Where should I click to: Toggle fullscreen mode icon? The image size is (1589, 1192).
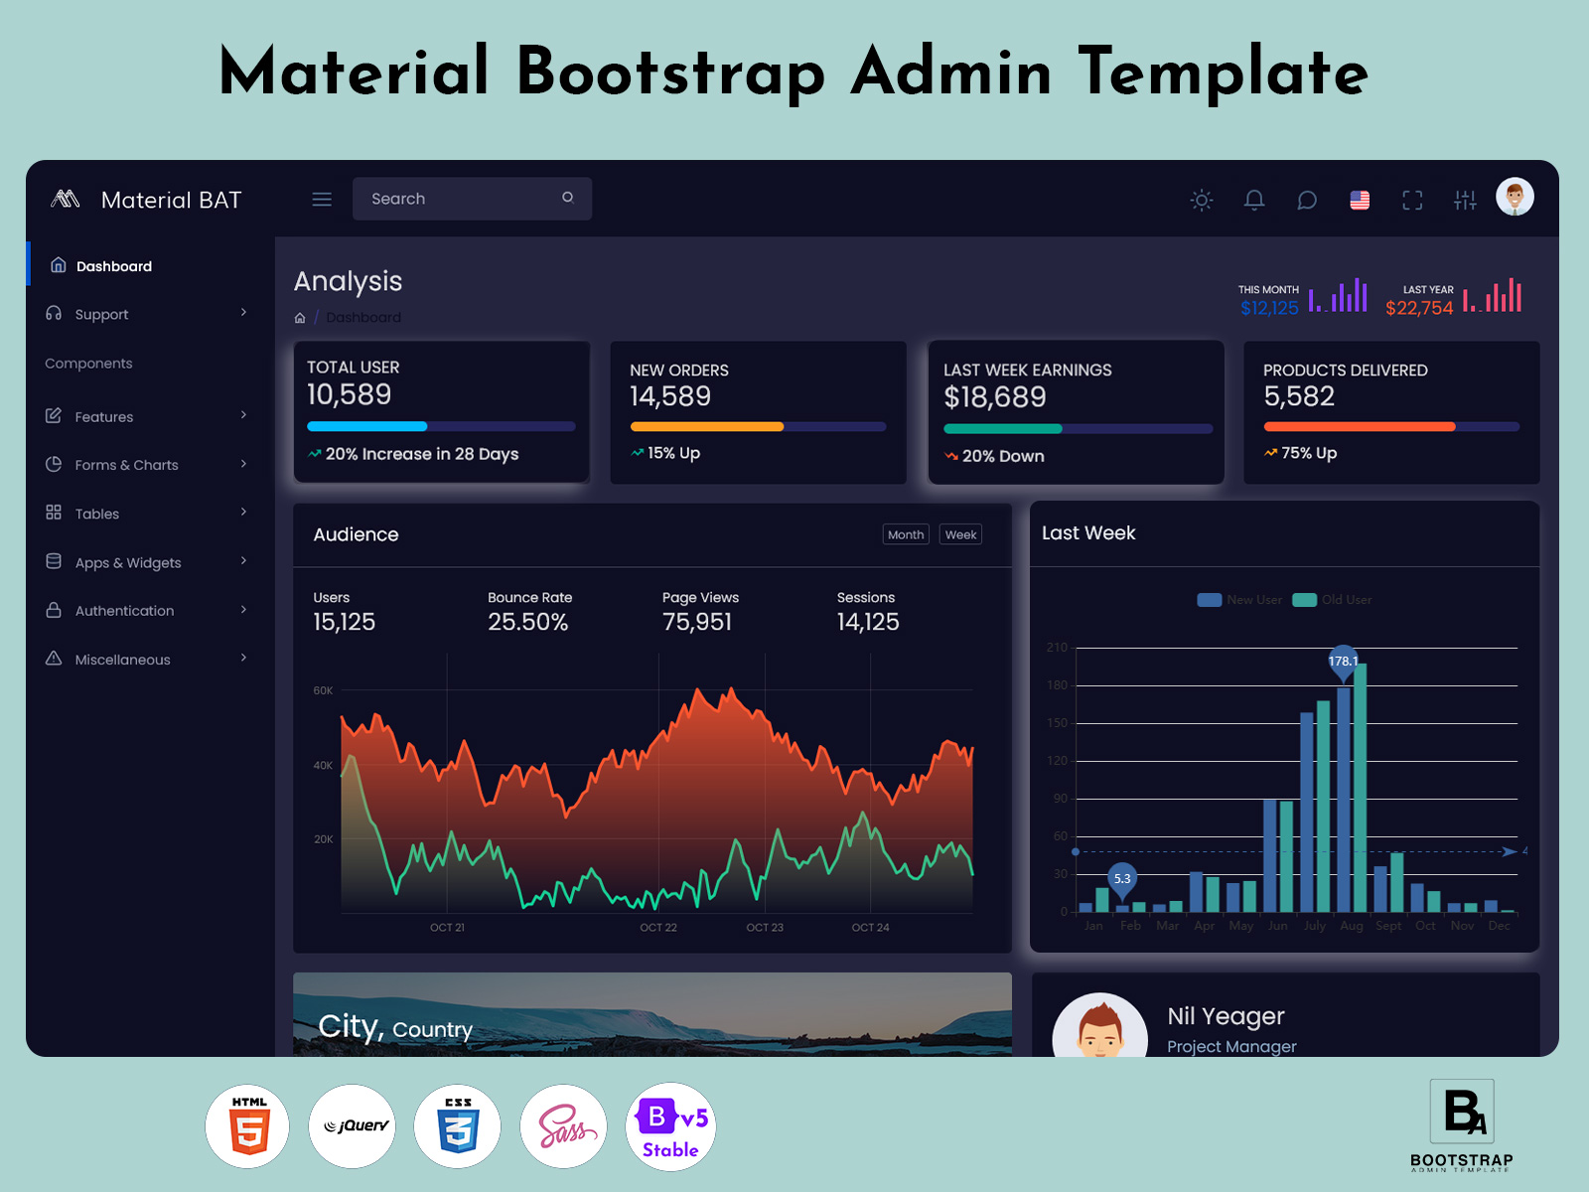(1412, 200)
